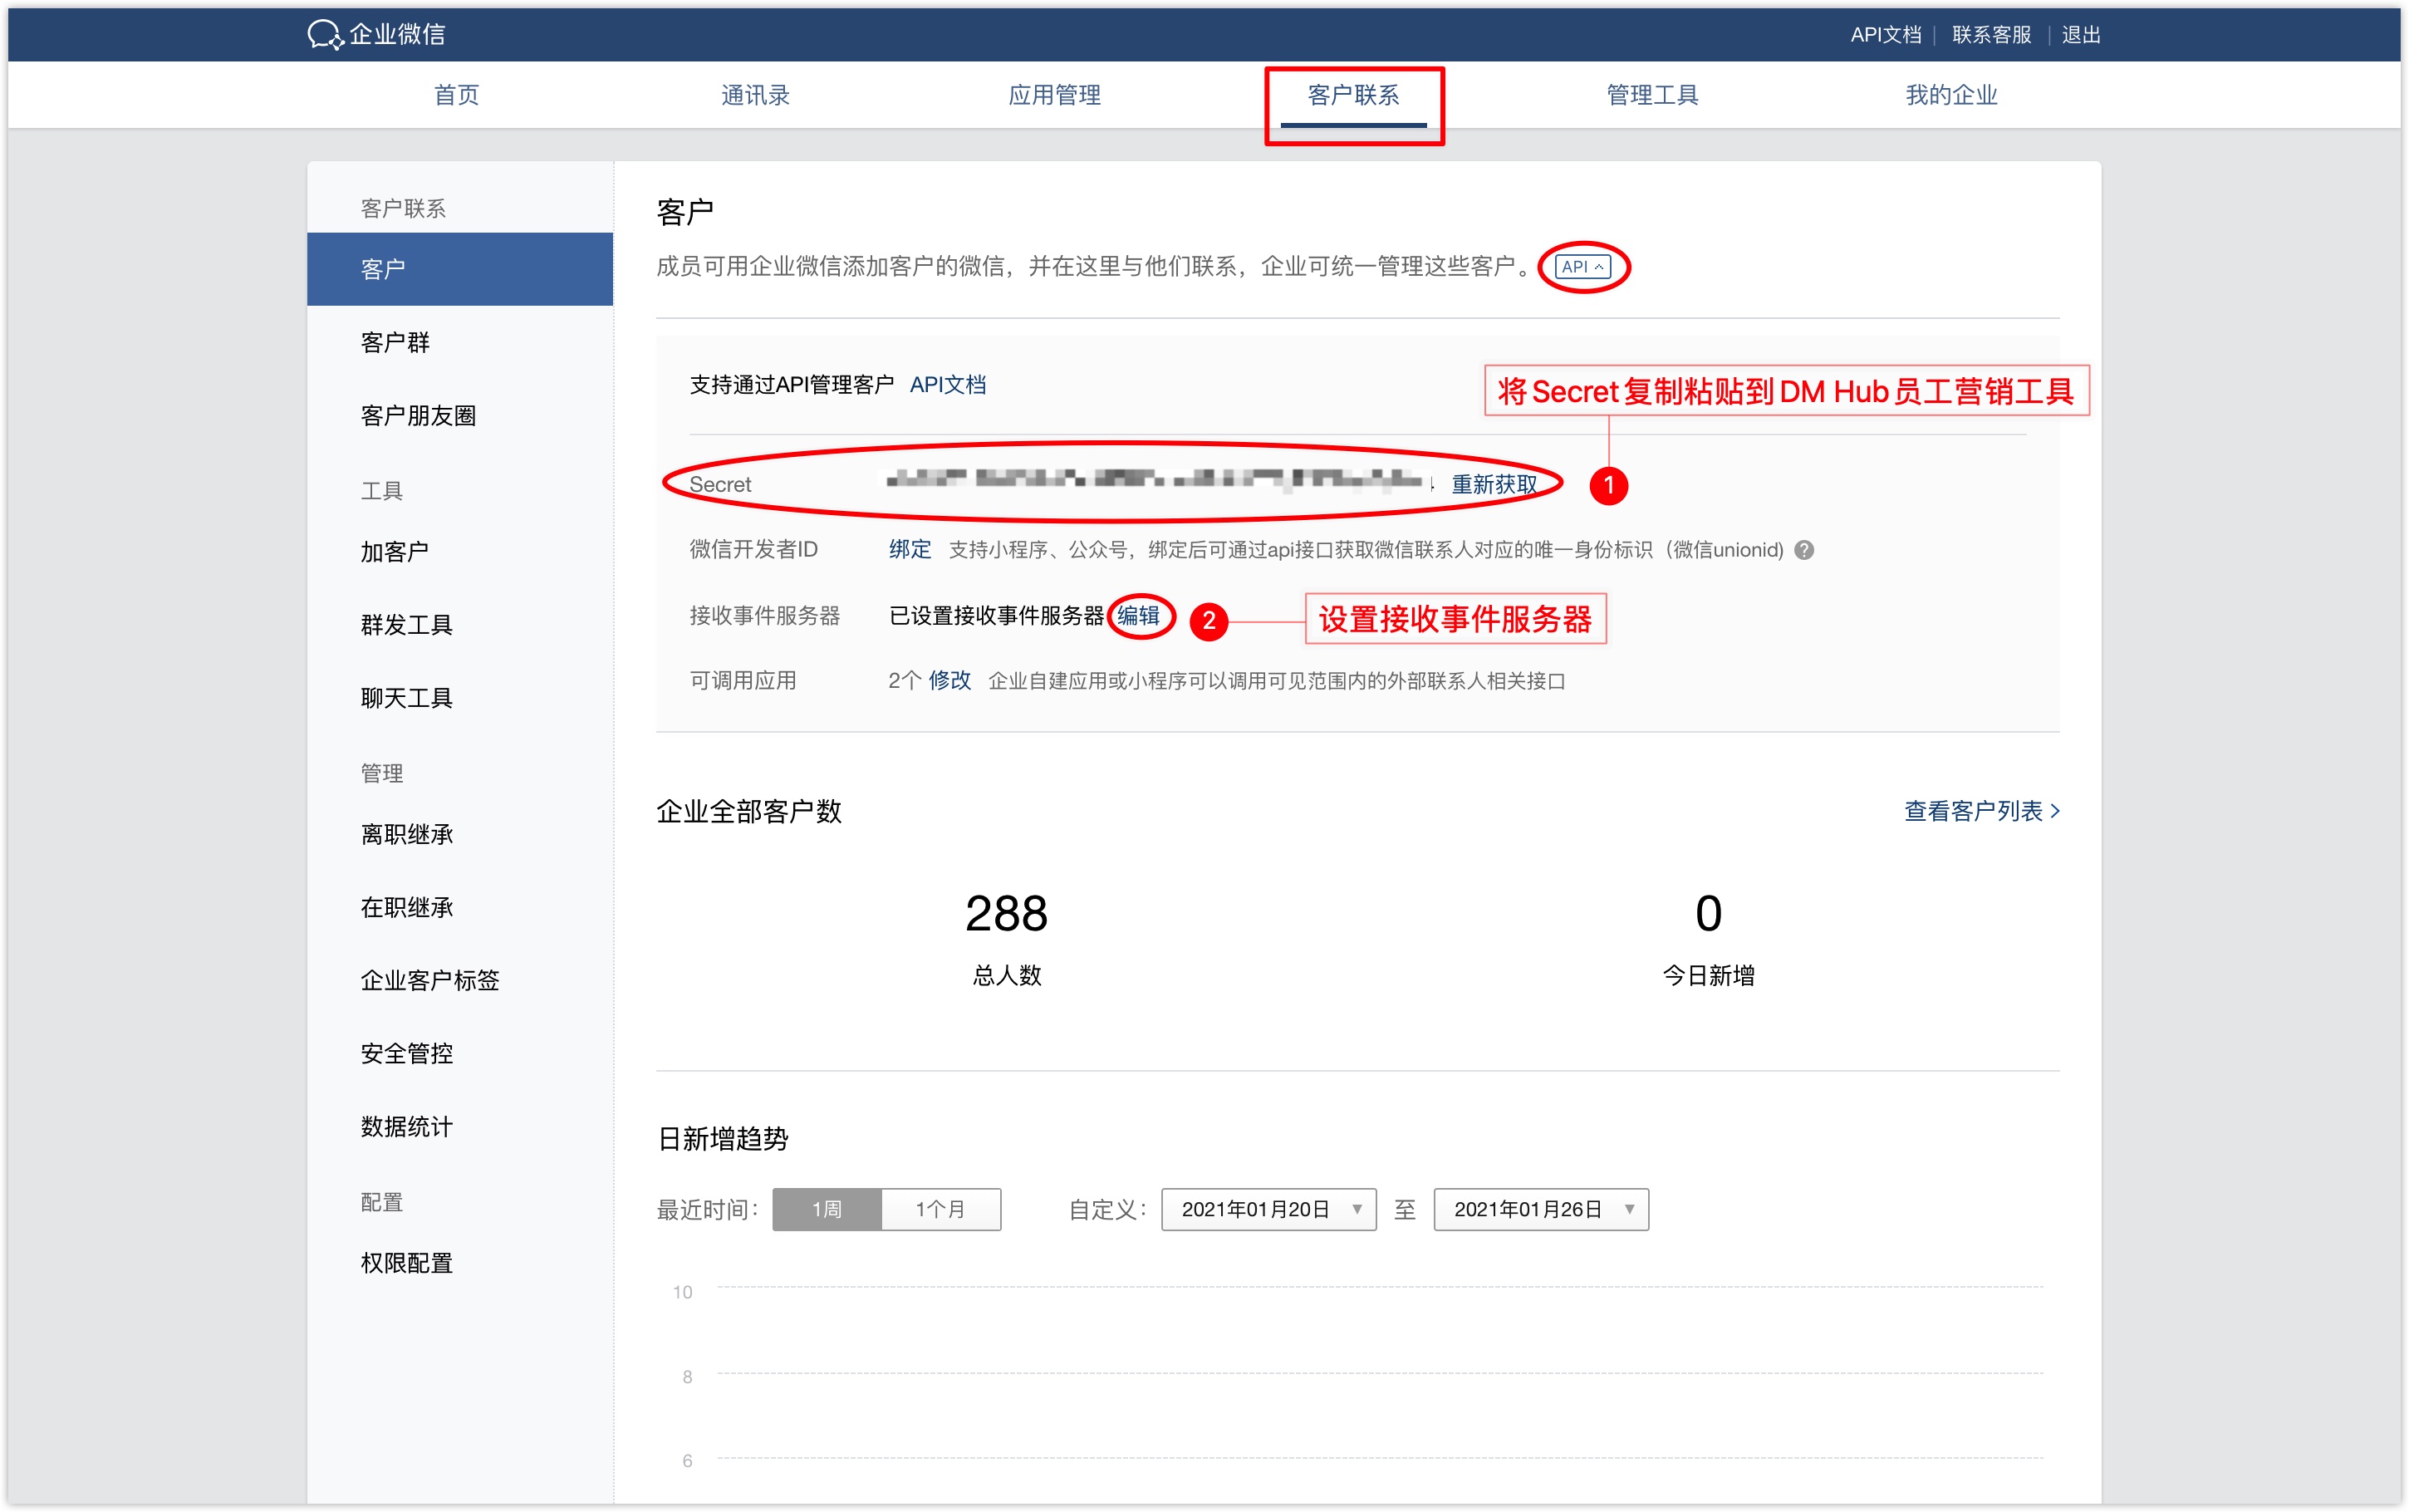Open API文档 in the top bar

pyautogui.click(x=1885, y=35)
